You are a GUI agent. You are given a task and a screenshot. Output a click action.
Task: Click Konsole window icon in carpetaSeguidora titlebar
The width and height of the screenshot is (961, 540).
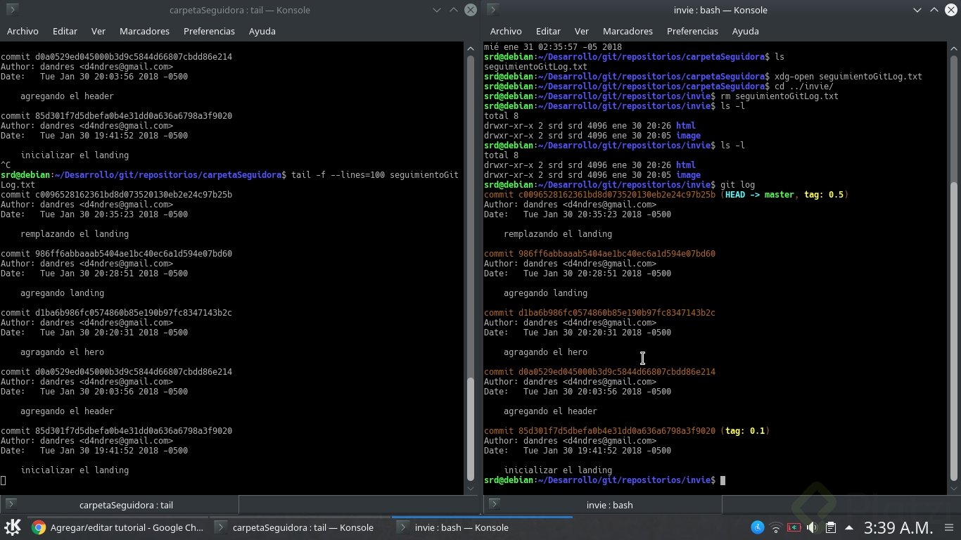(x=11, y=10)
